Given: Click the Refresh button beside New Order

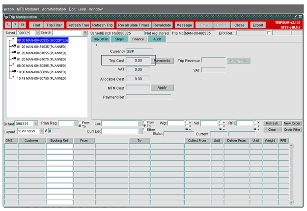Looking at the screenshot, I should [x=272, y=123].
